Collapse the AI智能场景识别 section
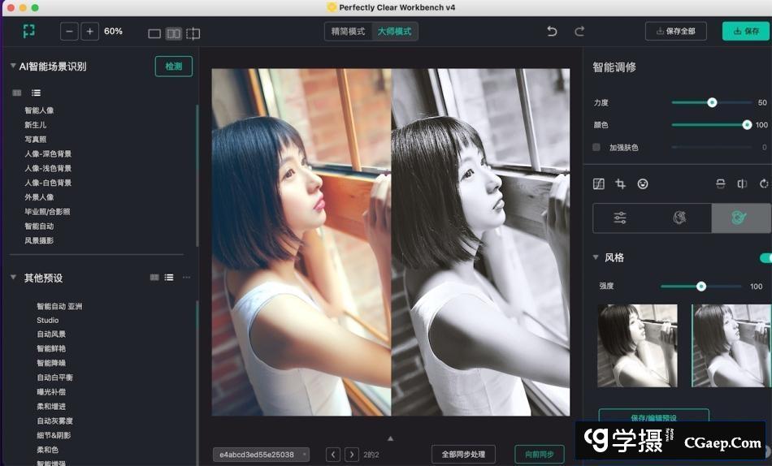The width and height of the screenshot is (772, 466). [13, 67]
